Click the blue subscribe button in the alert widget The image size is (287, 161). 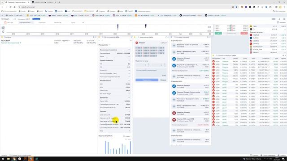(x=147, y=80)
